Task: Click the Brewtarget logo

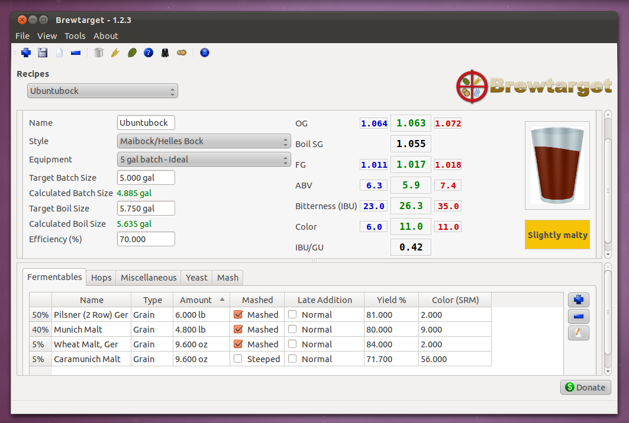Action: click(x=534, y=86)
